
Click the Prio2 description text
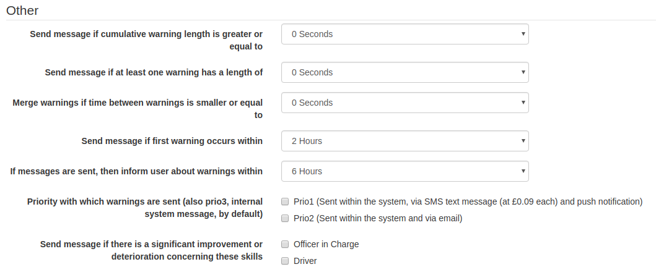(378, 218)
